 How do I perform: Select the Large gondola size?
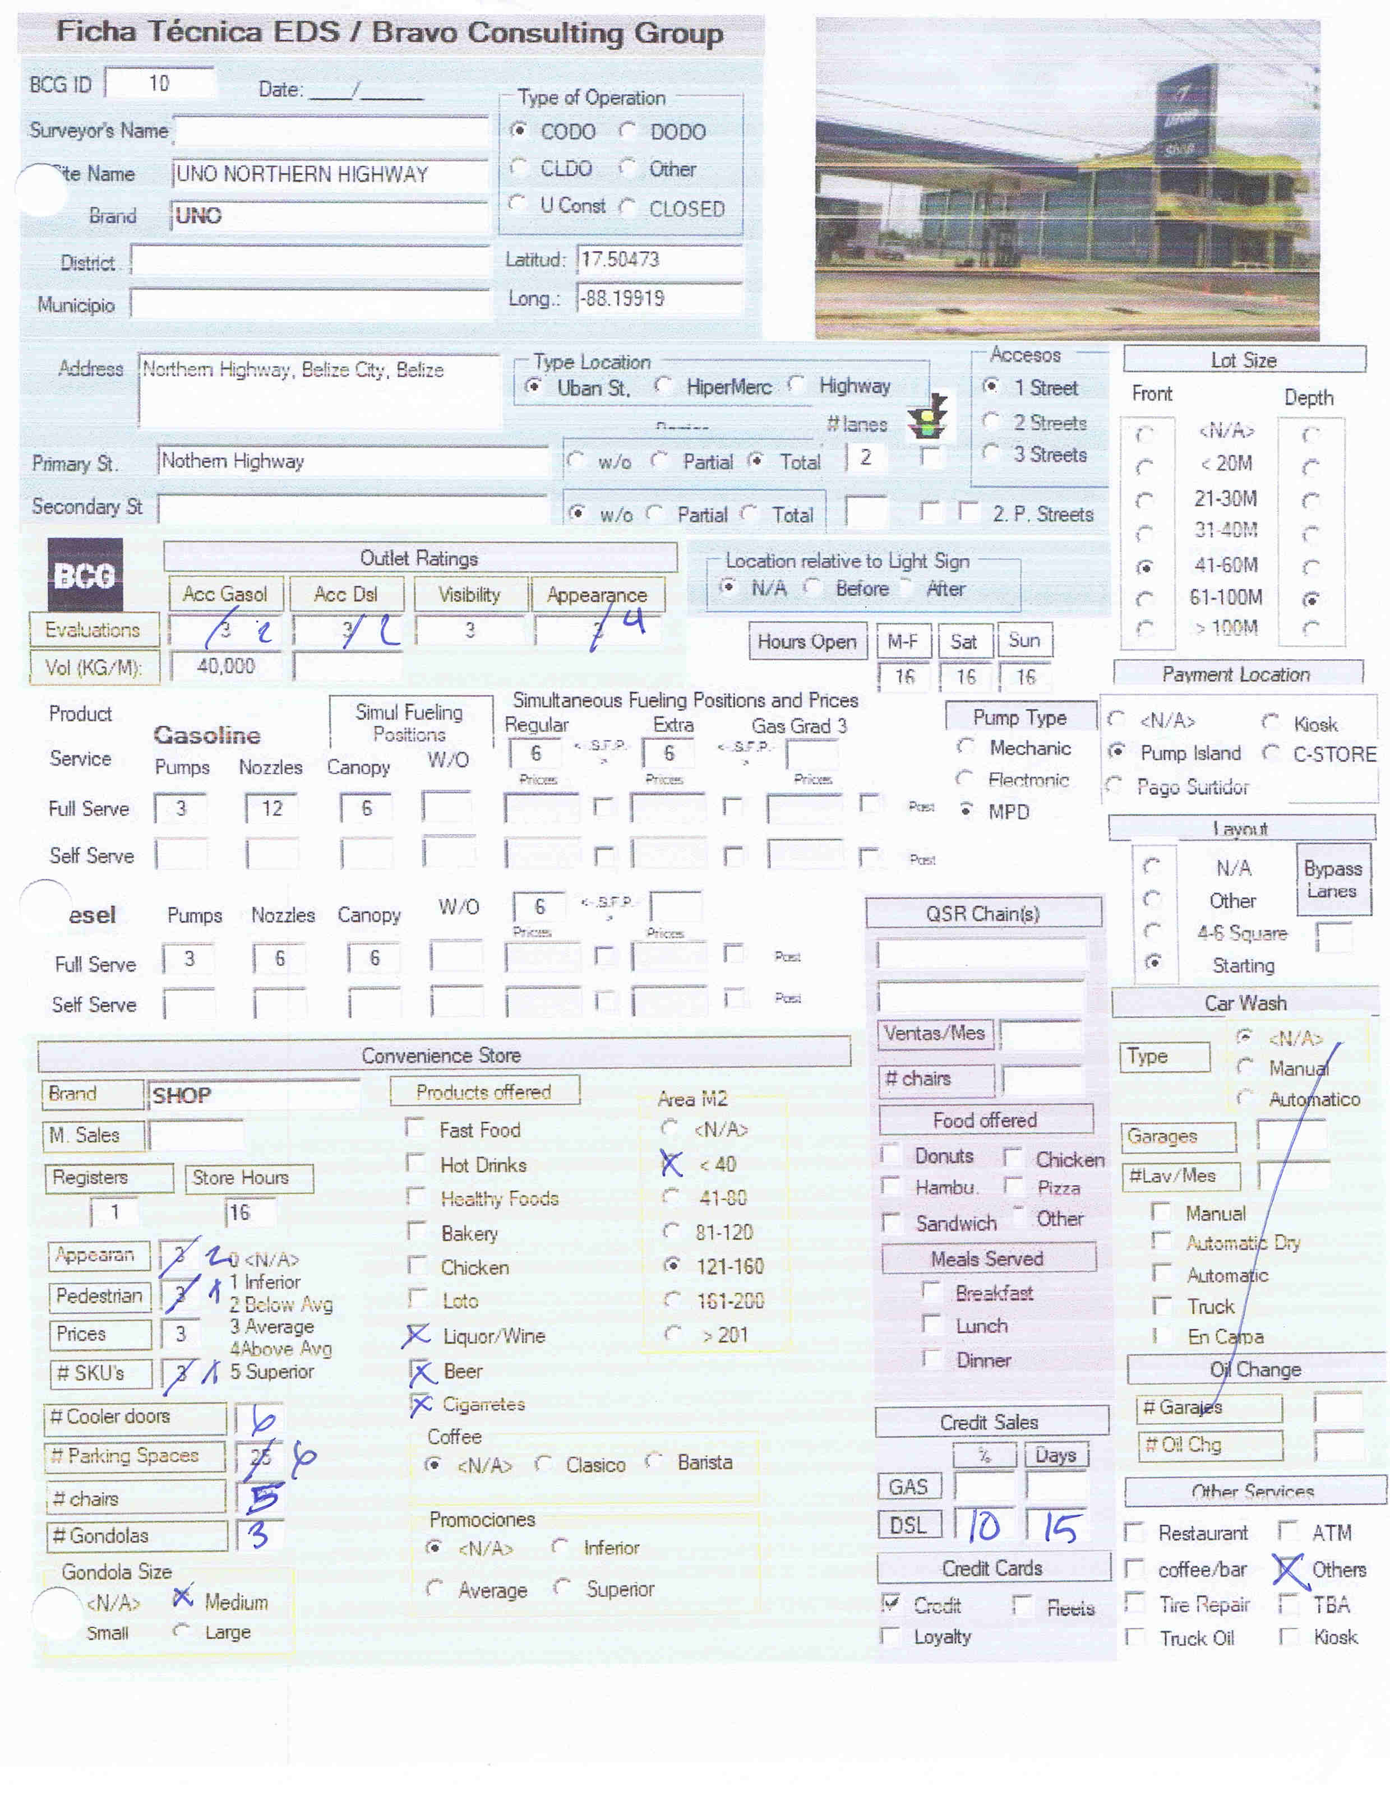click(x=181, y=1631)
